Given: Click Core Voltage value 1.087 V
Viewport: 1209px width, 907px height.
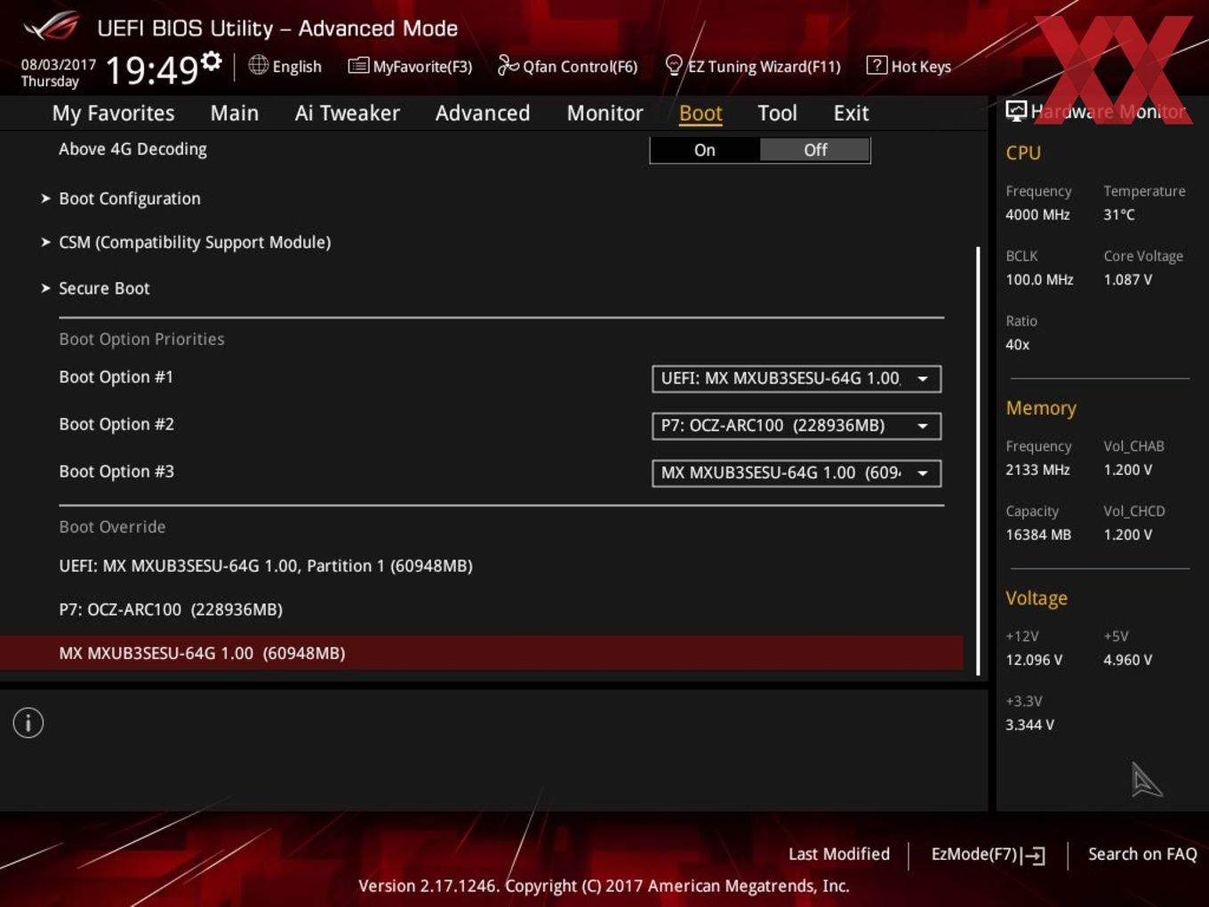Looking at the screenshot, I should [1128, 279].
